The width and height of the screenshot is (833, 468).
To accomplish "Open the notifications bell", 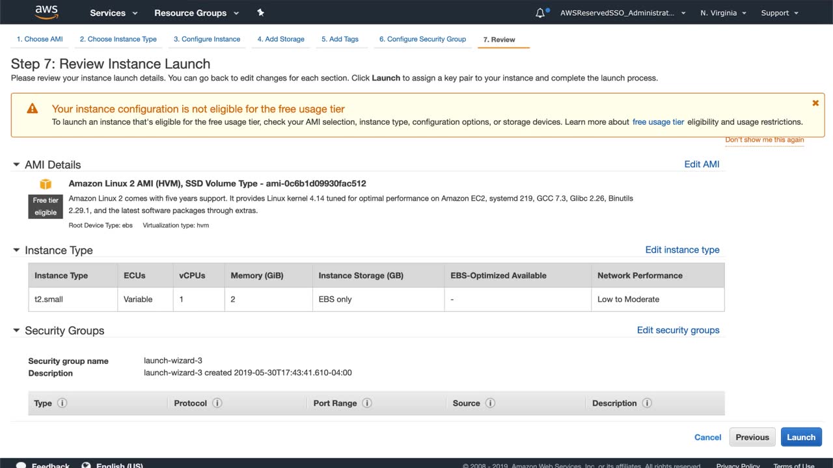I will (540, 13).
